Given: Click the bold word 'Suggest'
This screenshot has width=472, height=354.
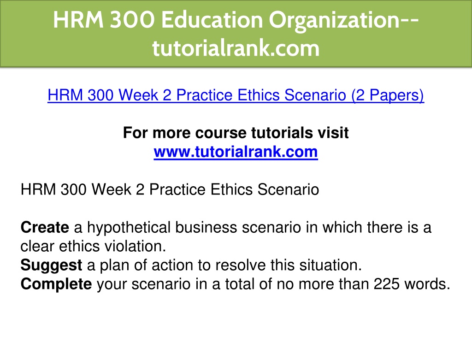Looking at the screenshot, I should pyautogui.click(x=51, y=265).
